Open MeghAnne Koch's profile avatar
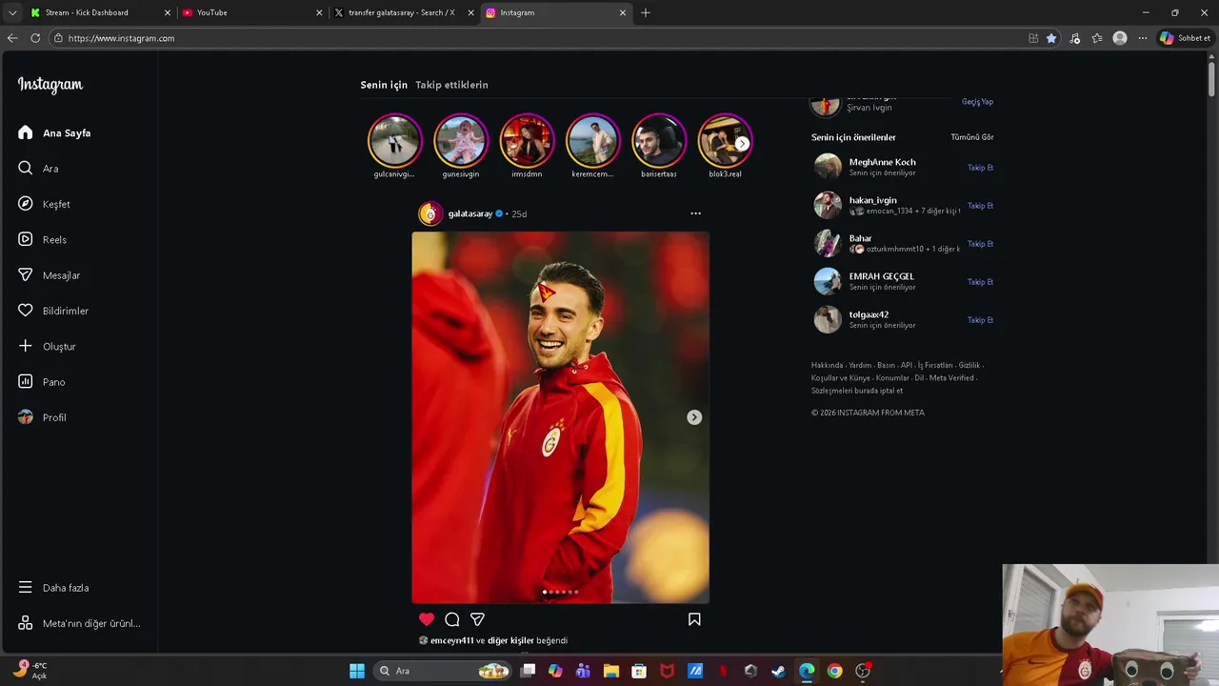 [828, 167]
